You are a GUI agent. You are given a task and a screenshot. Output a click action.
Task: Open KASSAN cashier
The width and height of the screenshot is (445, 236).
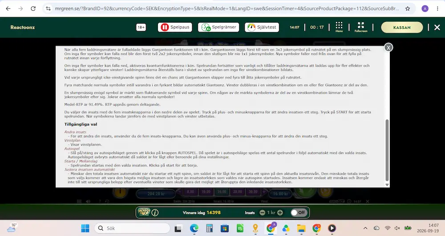coord(402,28)
